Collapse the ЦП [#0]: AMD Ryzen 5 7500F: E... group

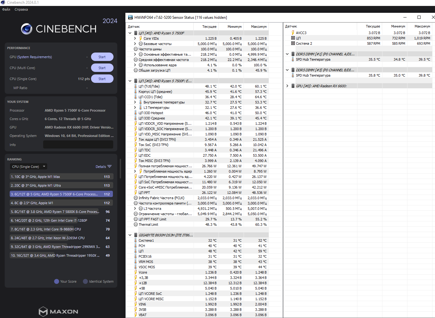(x=130, y=81)
